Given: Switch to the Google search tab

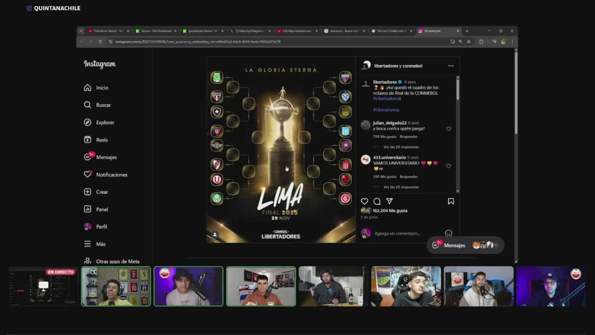Looking at the screenshot, I should [x=344, y=31].
